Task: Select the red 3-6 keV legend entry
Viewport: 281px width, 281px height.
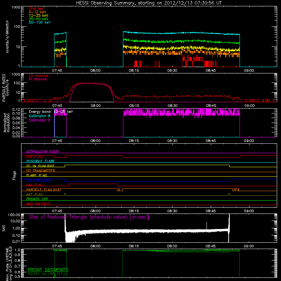Action: pyautogui.click(x=36, y=8)
